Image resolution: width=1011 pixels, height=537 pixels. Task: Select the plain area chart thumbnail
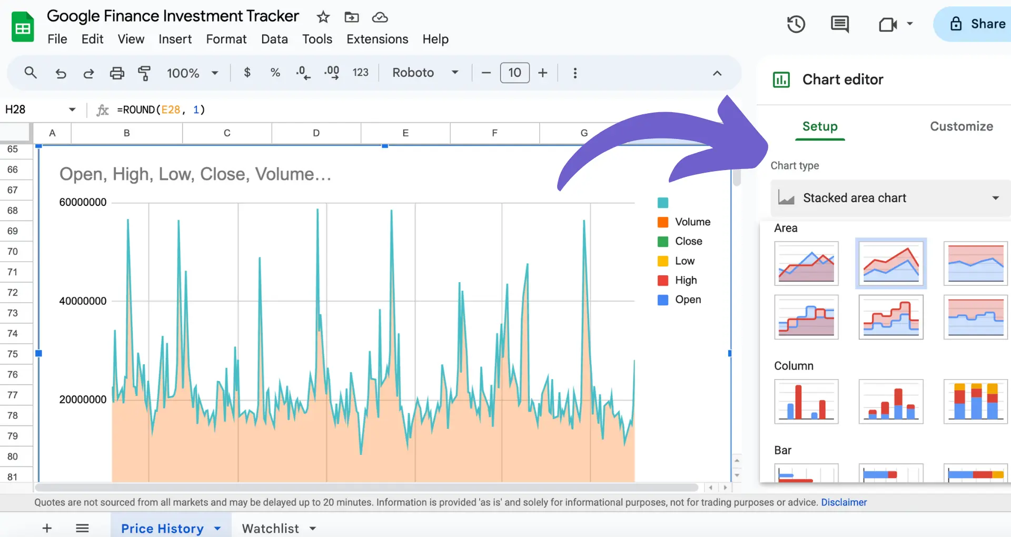point(806,263)
